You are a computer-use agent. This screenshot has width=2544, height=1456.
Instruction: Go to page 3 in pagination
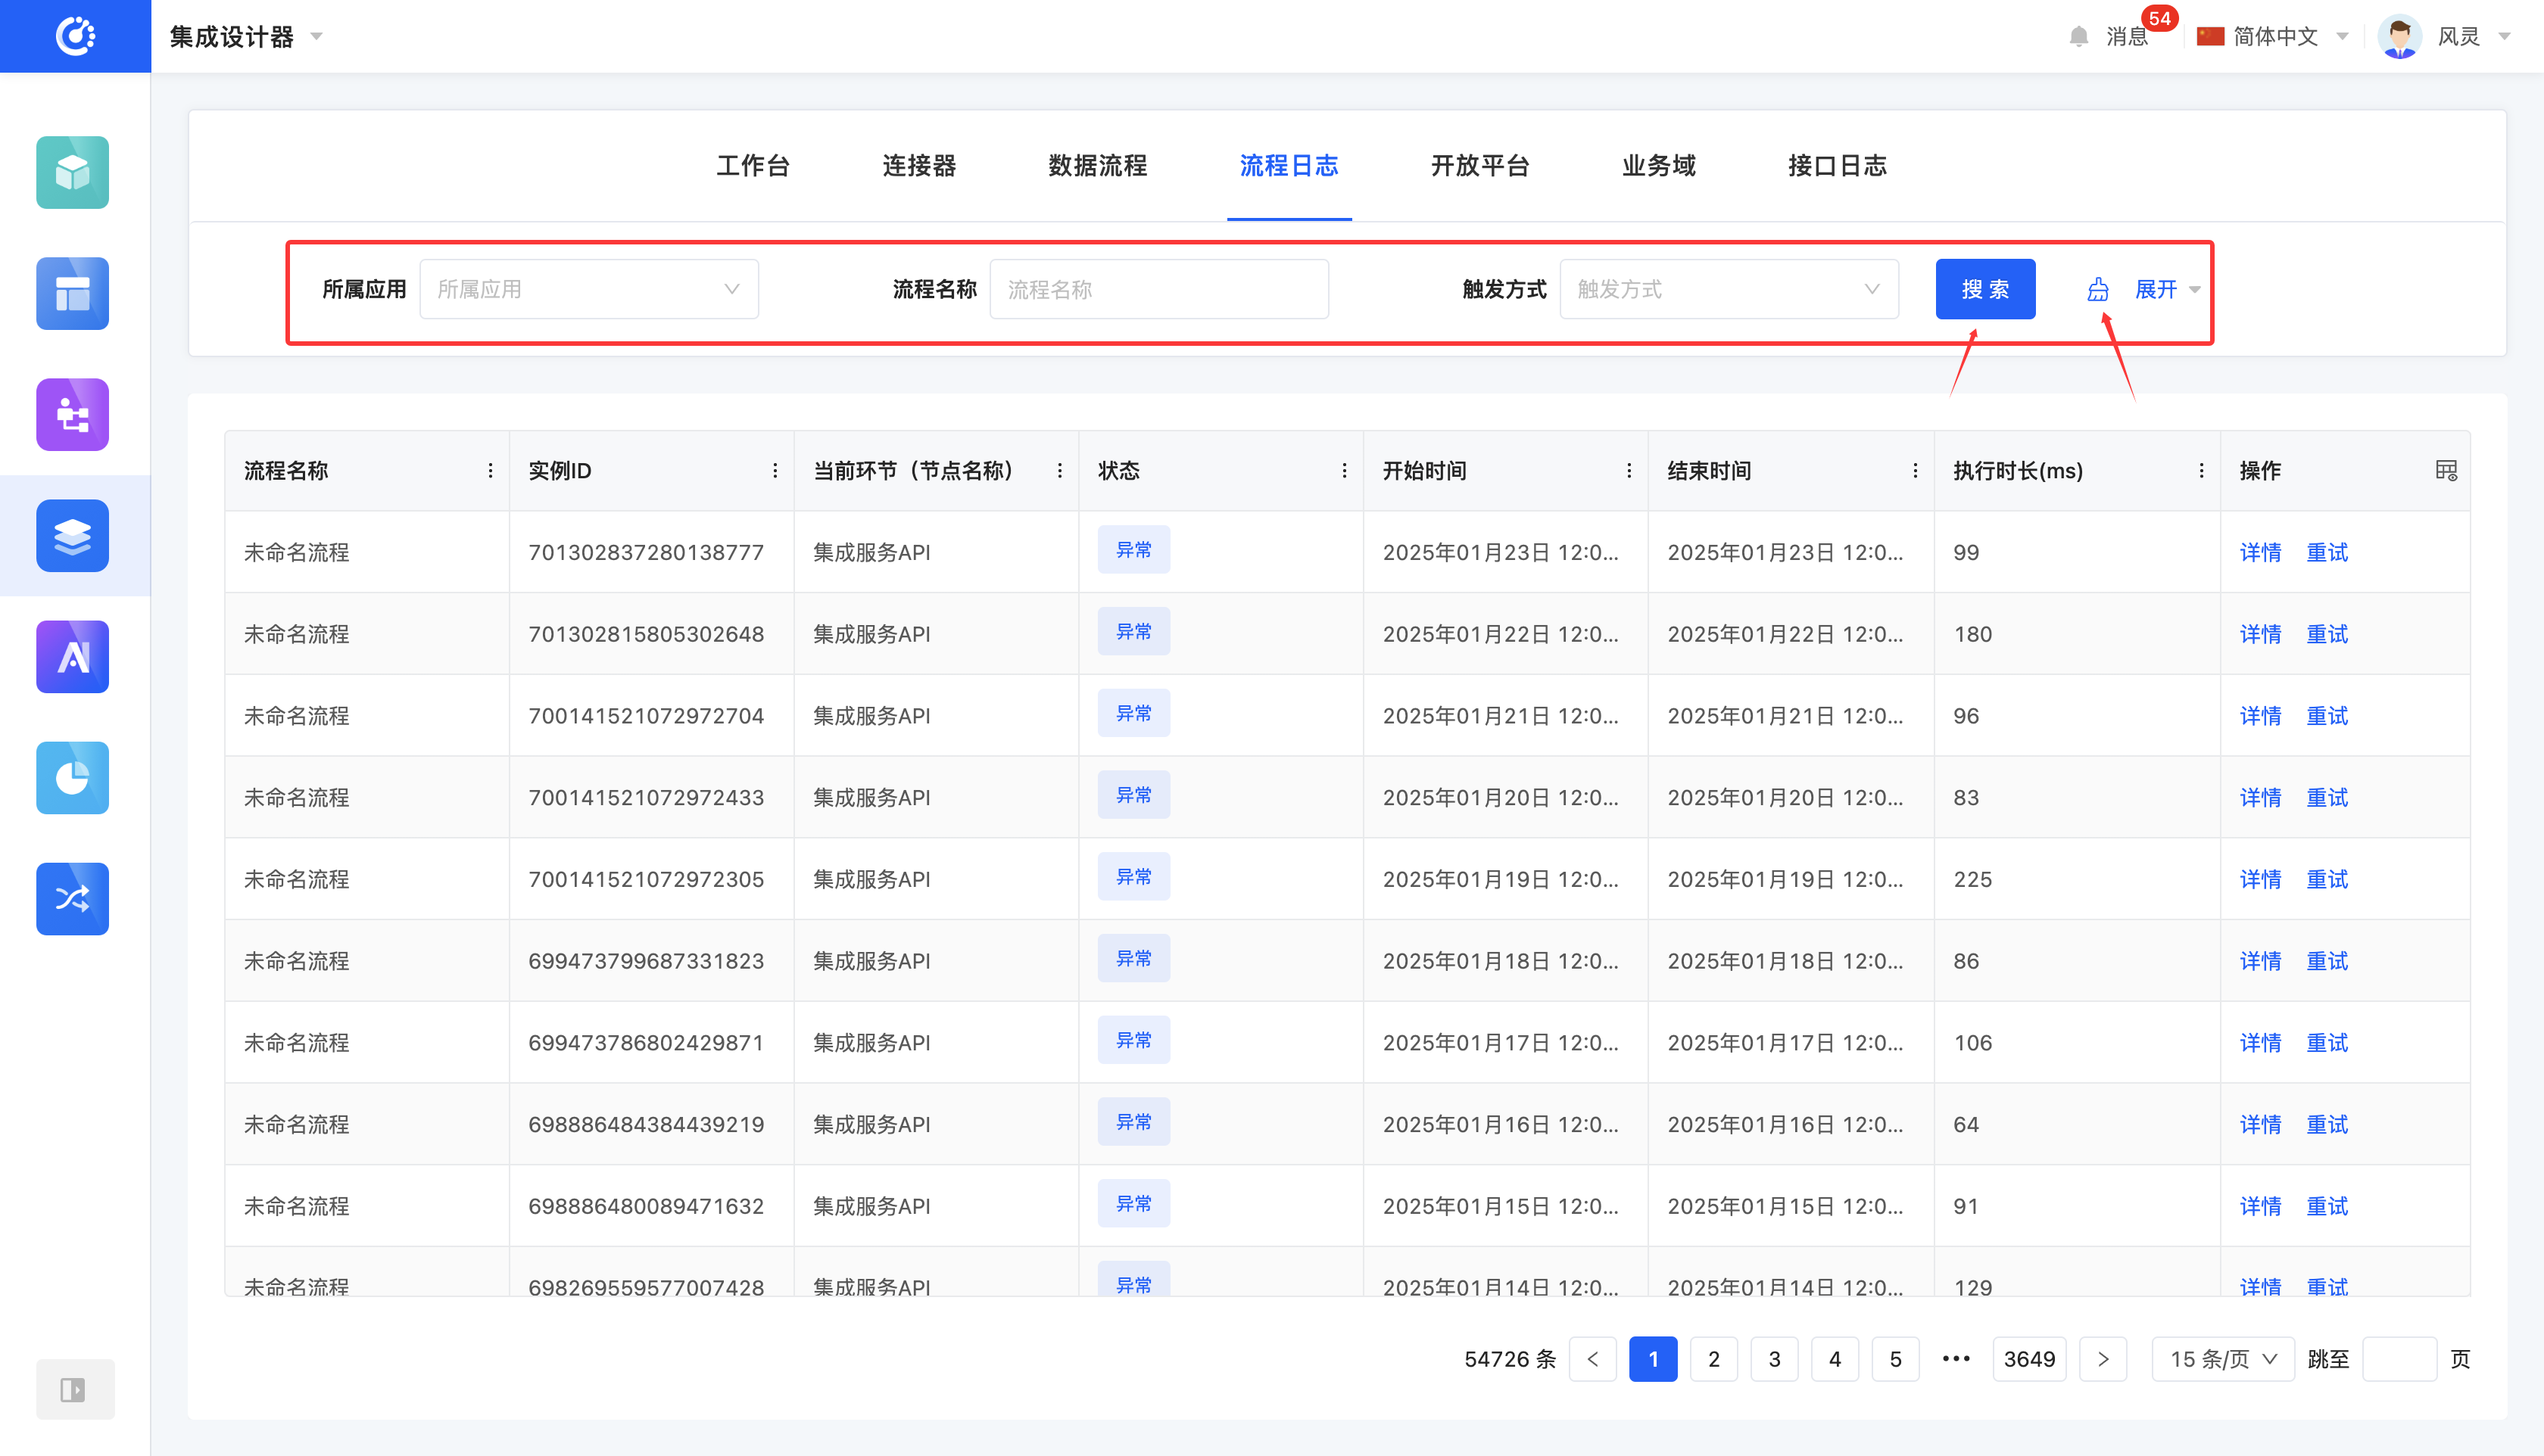point(1774,1359)
